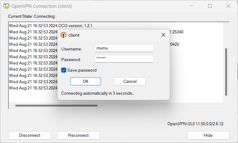This screenshot has width=238, height=143.
Task: Cancel the client login dialog
Action: click(130, 81)
